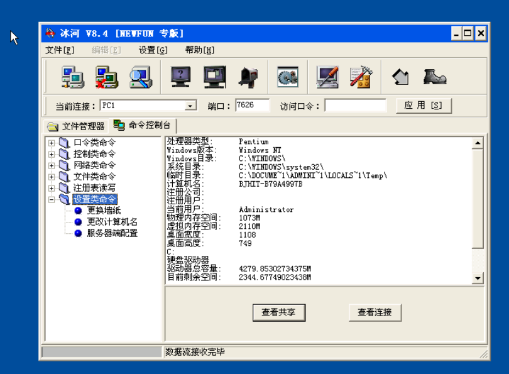This screenshot has width=509, height=374.
Task: Click the 文件类命令 folder icon
Action: [64, 177]
